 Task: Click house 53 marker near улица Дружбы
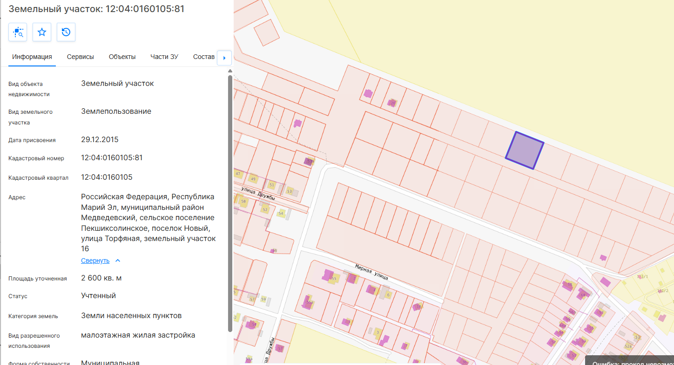click(290, 191)
